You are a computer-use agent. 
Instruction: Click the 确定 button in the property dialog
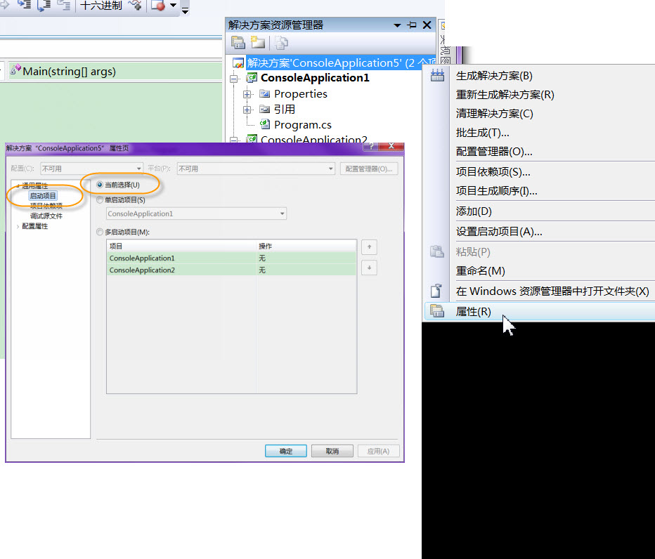(286, 451)
